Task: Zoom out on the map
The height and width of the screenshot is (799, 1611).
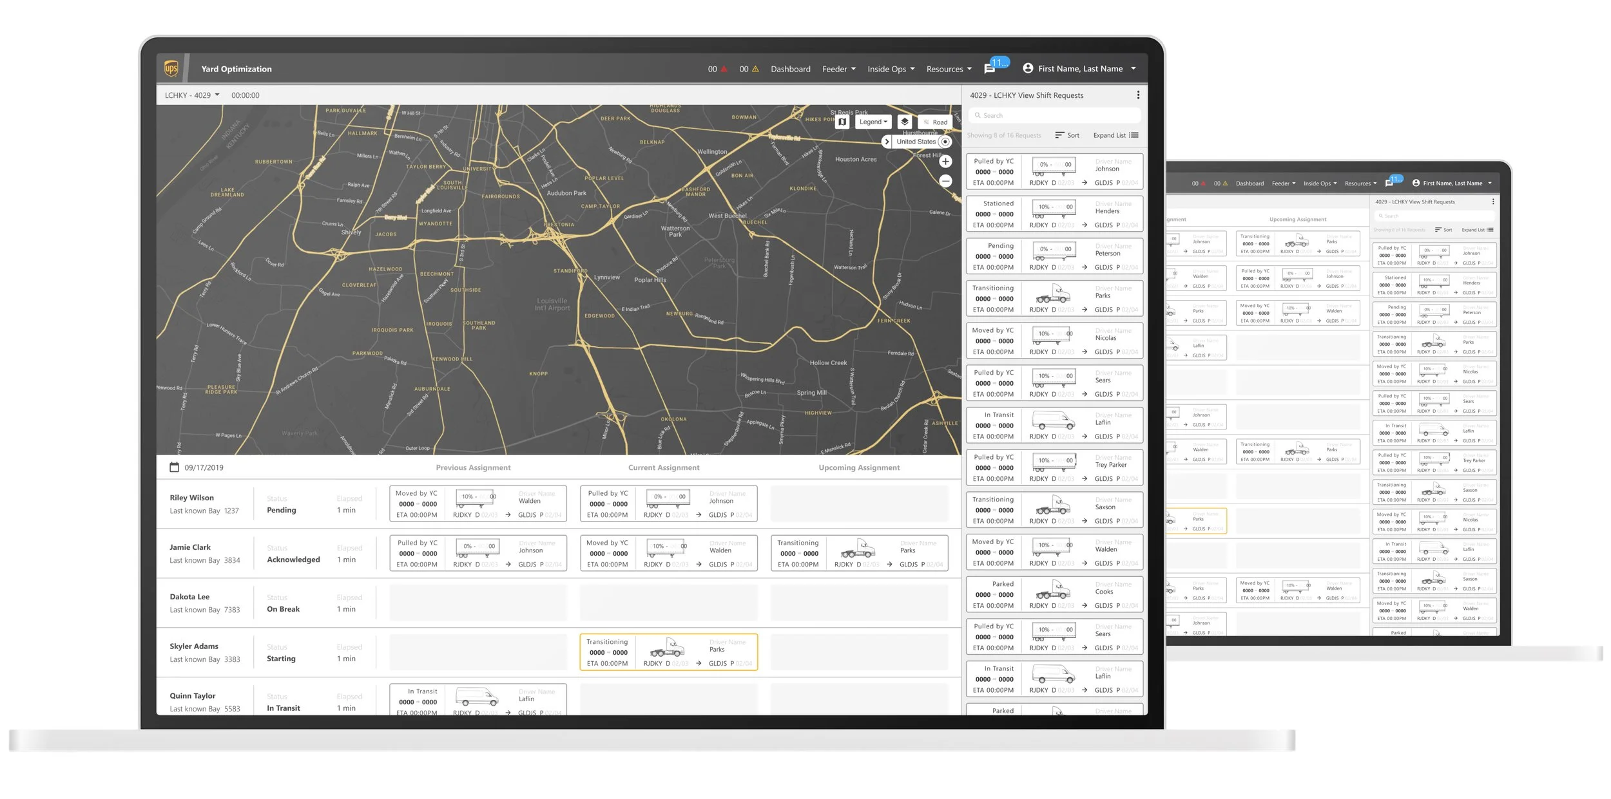Action: [945, 181]
